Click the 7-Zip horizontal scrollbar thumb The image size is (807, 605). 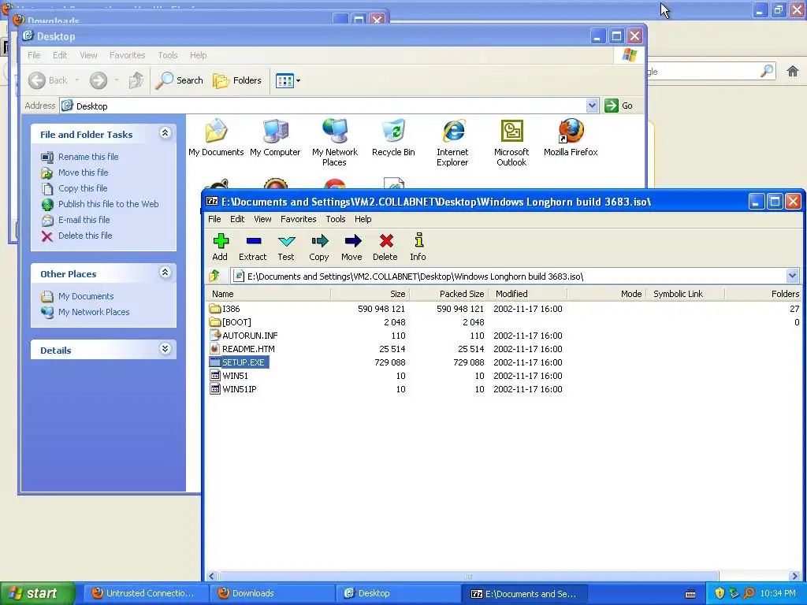coord(468,576)
